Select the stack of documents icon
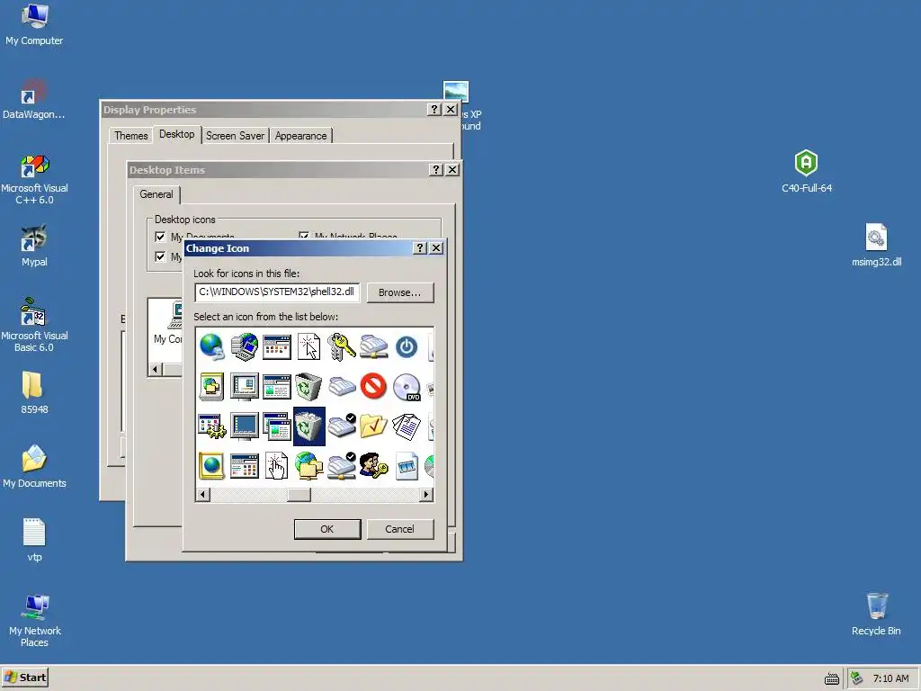This screenshot has height=691, width=921. pos(406,426)
